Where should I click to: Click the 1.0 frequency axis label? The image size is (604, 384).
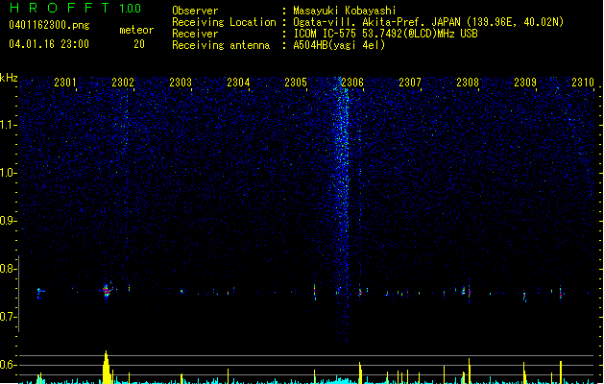click(8, 173)
